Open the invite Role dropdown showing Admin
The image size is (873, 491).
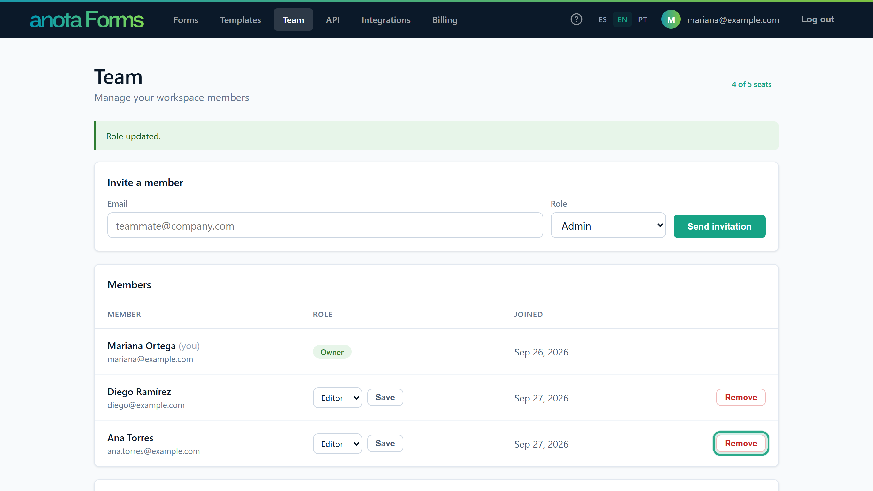pos(608,225)
